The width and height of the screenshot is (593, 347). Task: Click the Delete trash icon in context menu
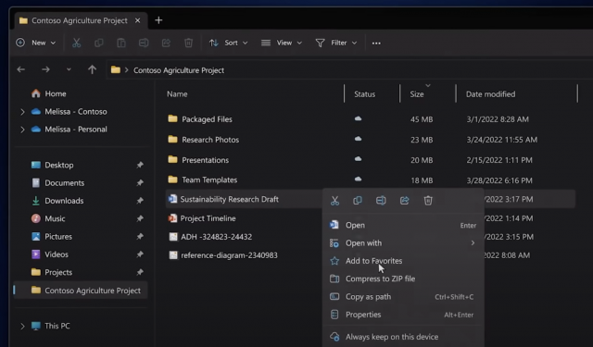point(428,201)
